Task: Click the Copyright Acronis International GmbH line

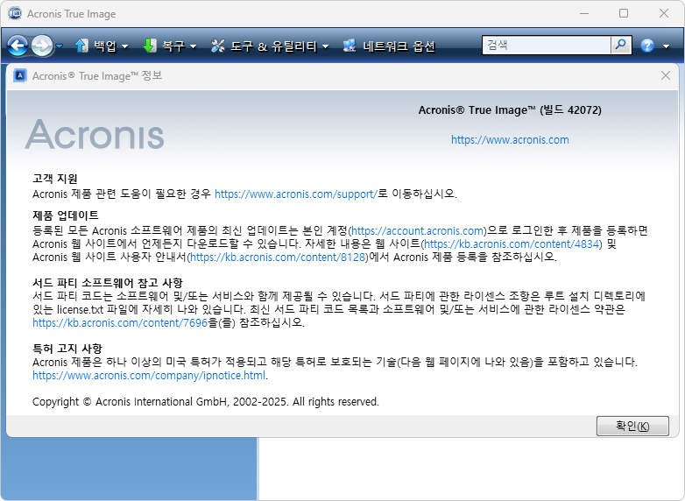Action: [206, 402]
